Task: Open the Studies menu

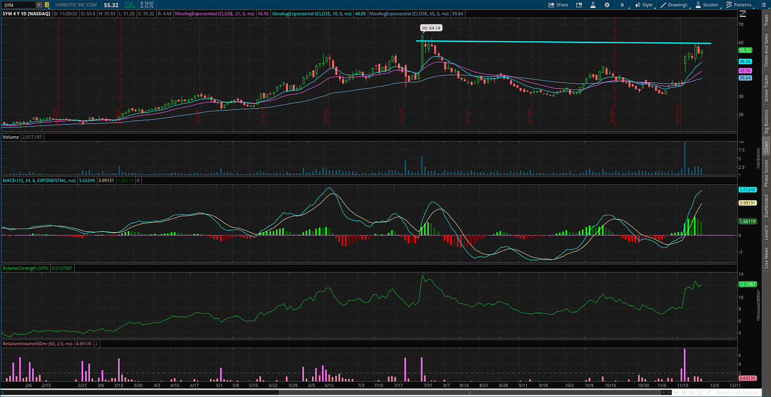Action: pyautogui.click(x=707, y=5)
